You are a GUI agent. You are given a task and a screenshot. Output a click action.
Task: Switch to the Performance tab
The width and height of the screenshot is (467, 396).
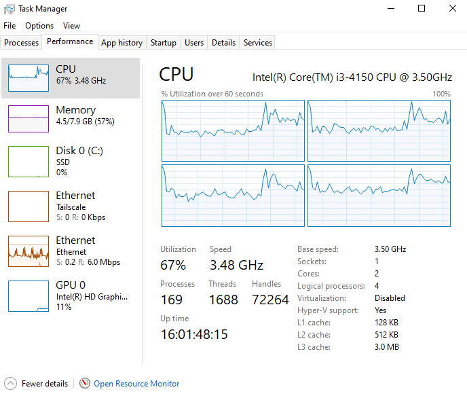coord(70,41)
